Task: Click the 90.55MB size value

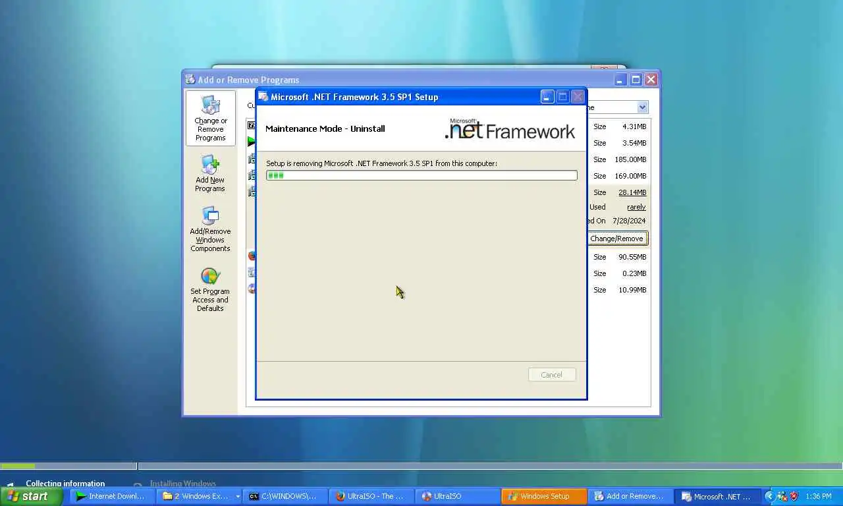Action: 632,257
